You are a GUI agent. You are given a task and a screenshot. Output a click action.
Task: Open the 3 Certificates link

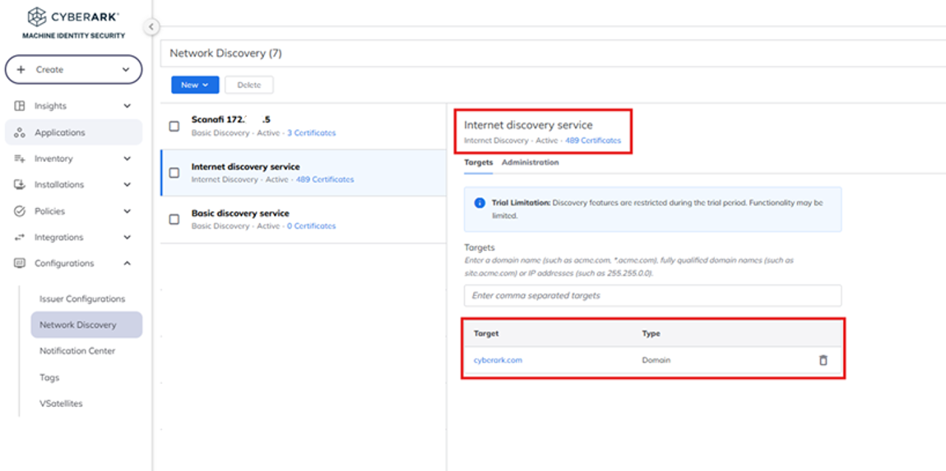click(x=311, y=132)
